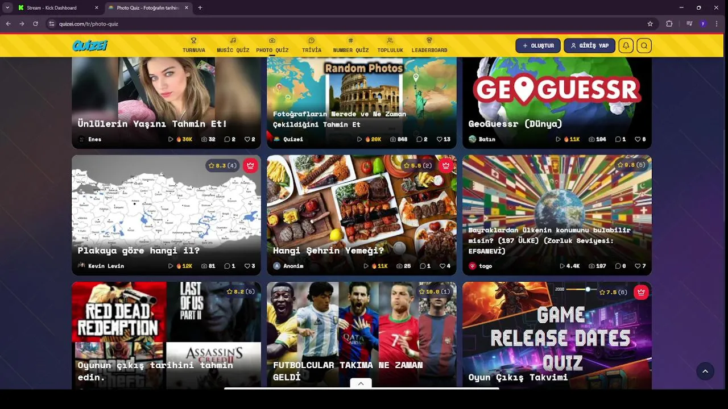Click the Quizei logo in header
Screen dimensions: 728x409
click(90, 45)
